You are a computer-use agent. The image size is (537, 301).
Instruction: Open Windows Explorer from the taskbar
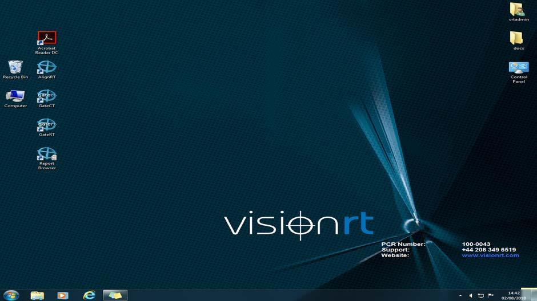(x=37, y=295)
